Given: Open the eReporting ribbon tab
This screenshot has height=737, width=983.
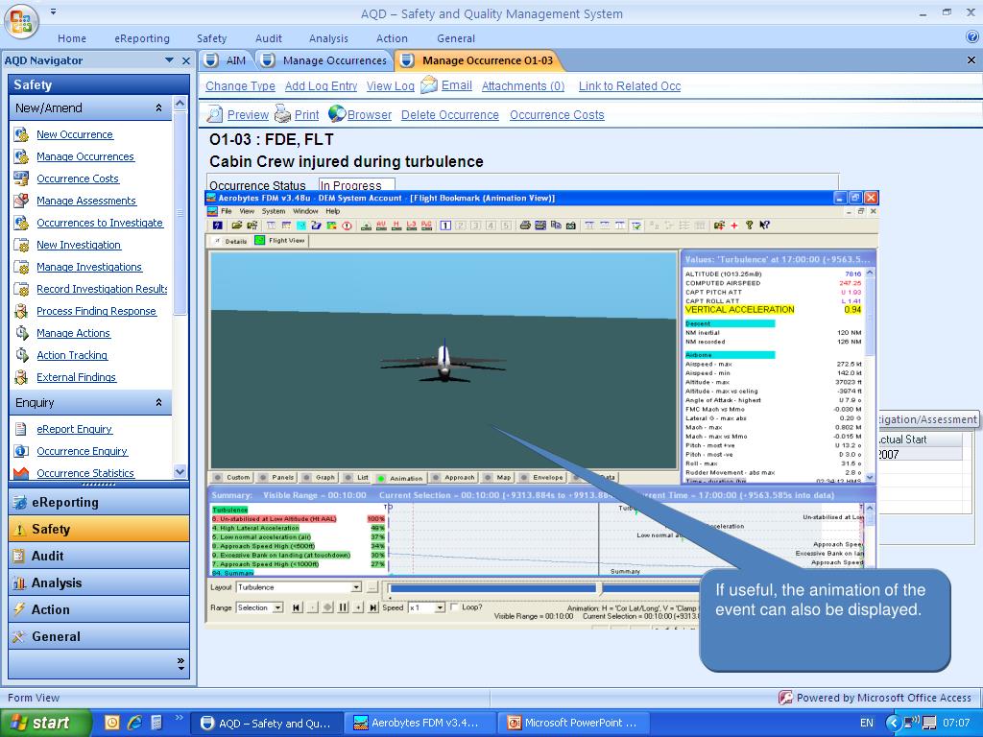Looking at the screenshot, I should point(142,38).
